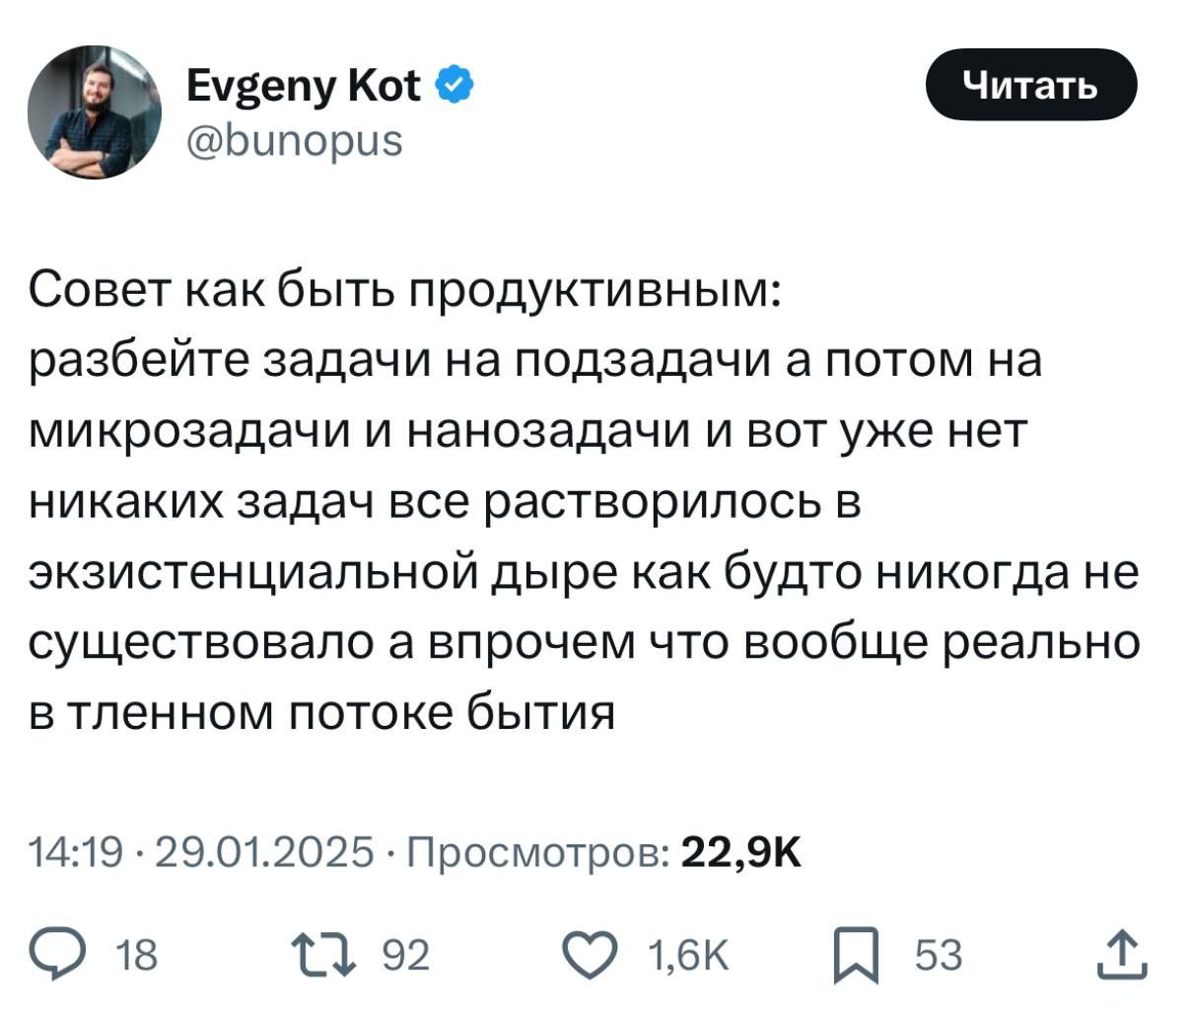Click the blue verified badge next to Evgeny Kot
Image resolution: width=1189 pixels, height=1010 pixels.
[455, 84]
